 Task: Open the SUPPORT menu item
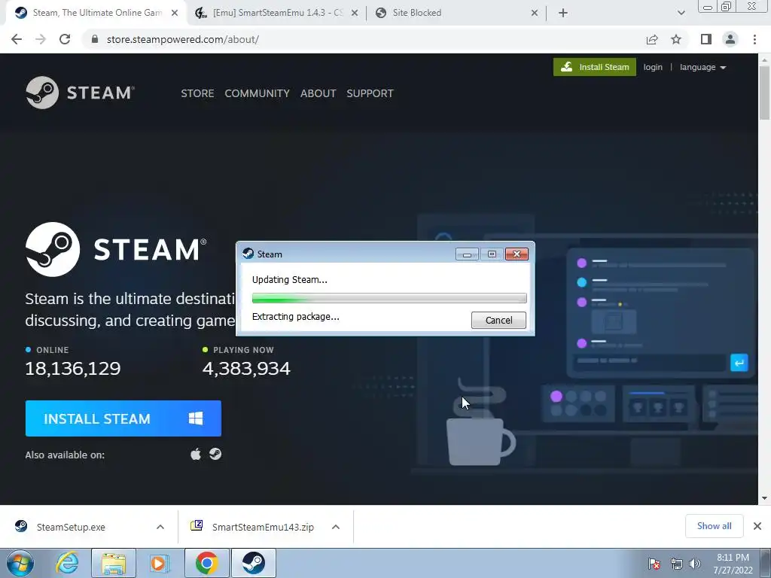point(370,93)
